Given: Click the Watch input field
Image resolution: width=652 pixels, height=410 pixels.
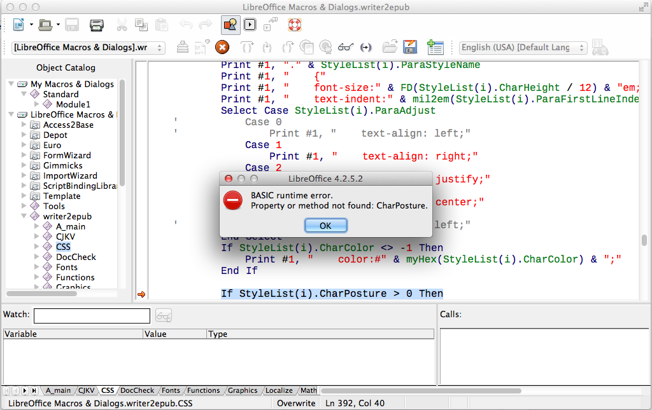Looking at the screenshot, I should click(92, 315).
